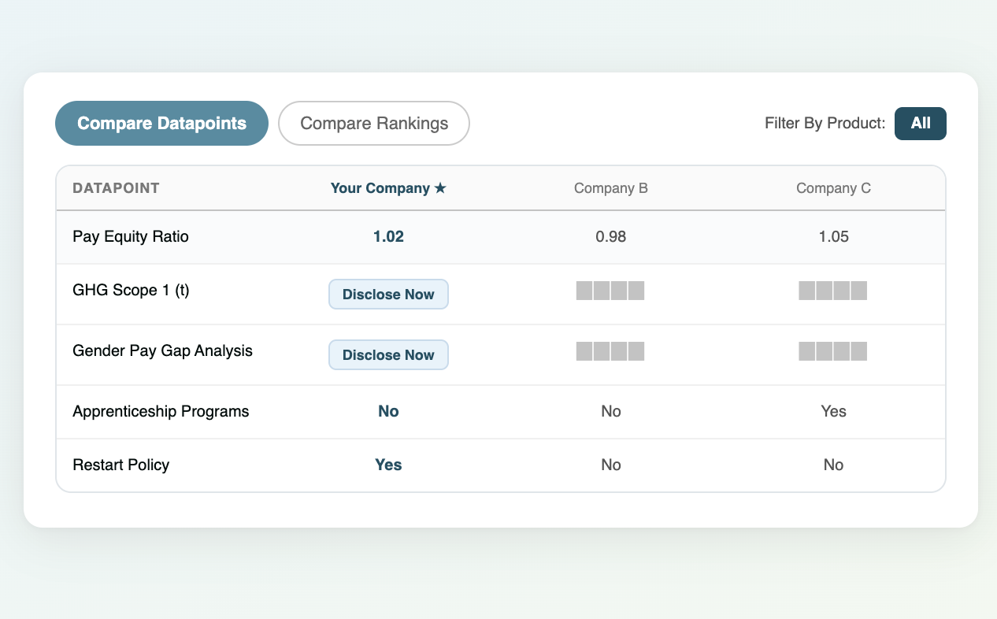Click the Restart Policy row label

pyautogui.click(x=120, y=465)
